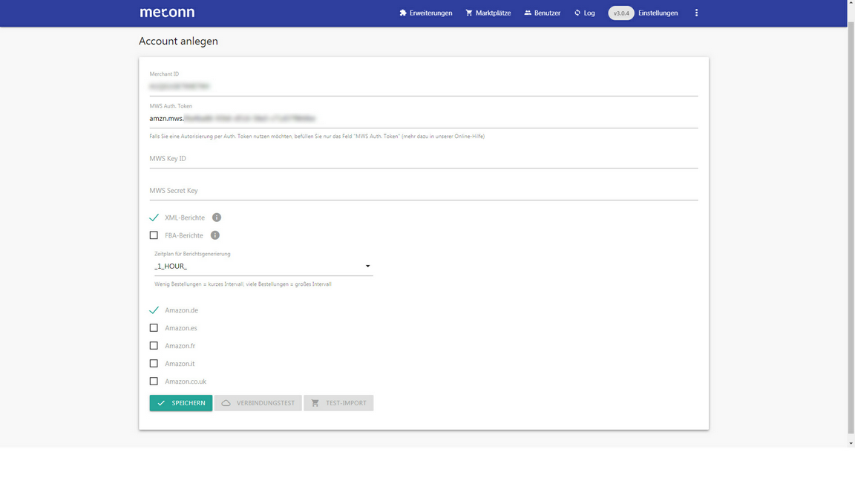The width and height of the screenshot is (855, 481).
Task: Click the scrollbar down arrow
Action: coord(851,443)
